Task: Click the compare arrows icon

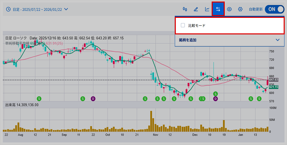Action: (218, 9)
